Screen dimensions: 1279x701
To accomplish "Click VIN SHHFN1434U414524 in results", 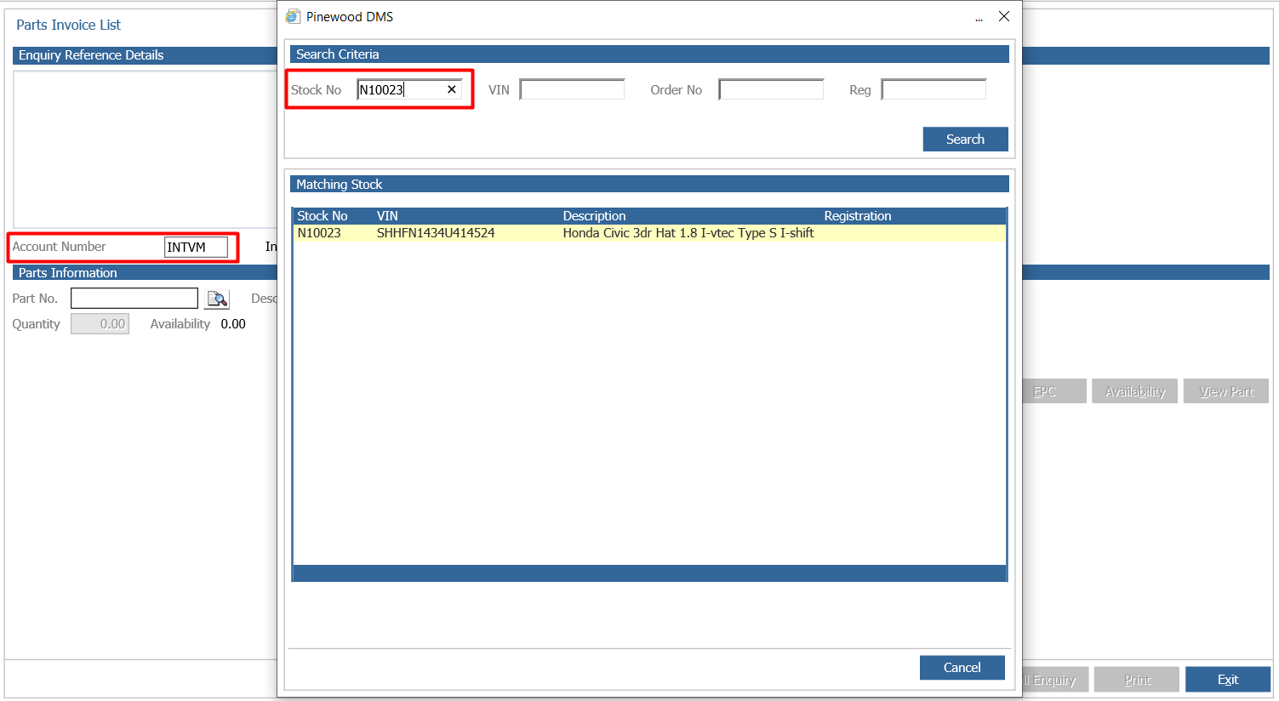I will [436, 233].
